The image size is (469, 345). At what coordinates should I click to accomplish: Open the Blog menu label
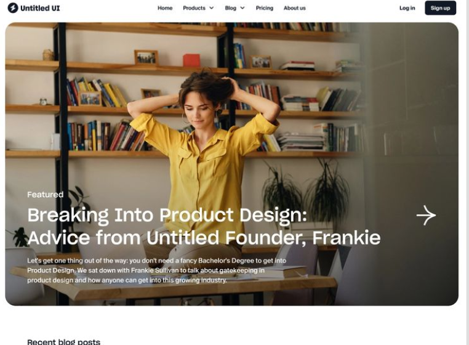click(x=231, y=8)
